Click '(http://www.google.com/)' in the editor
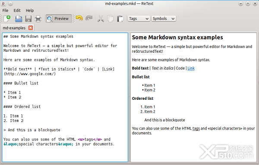 [29, 74]
